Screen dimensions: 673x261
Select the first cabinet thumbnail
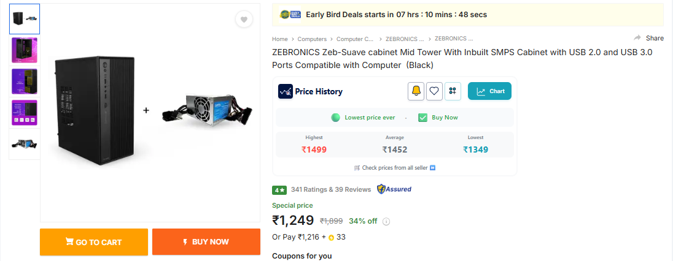coord(25,19)
